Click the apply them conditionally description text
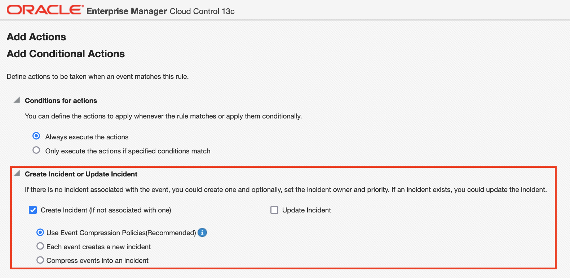The height and width of the screenshot is (278, 570). (163, 116)
